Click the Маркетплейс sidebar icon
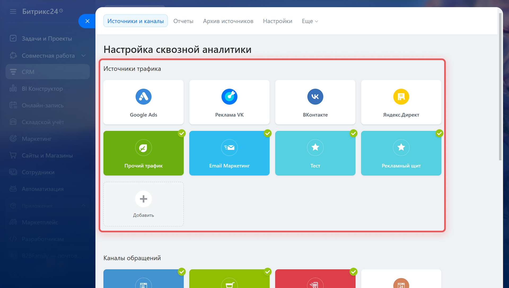Viewport: 509px width, 288px height. tap(13, 222)
